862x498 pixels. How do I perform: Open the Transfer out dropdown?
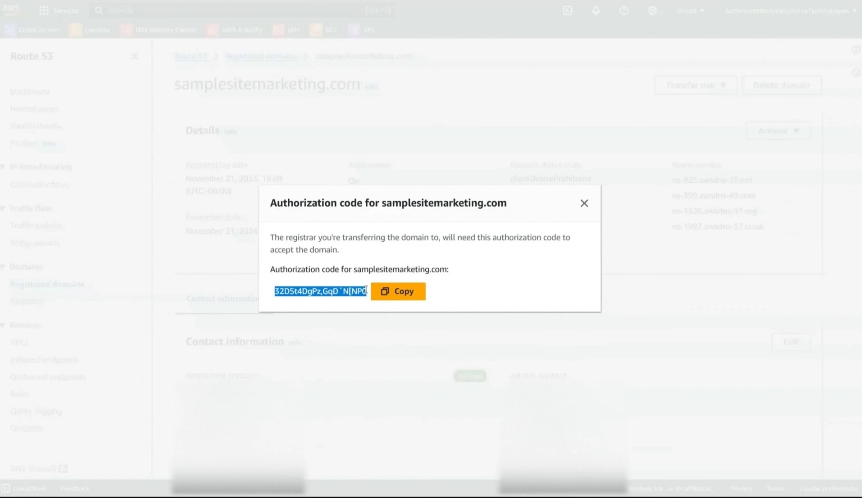pyautogui.click(x=695, y=85)
